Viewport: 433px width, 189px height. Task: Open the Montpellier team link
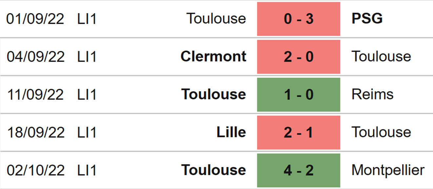(x=388, y=170)
